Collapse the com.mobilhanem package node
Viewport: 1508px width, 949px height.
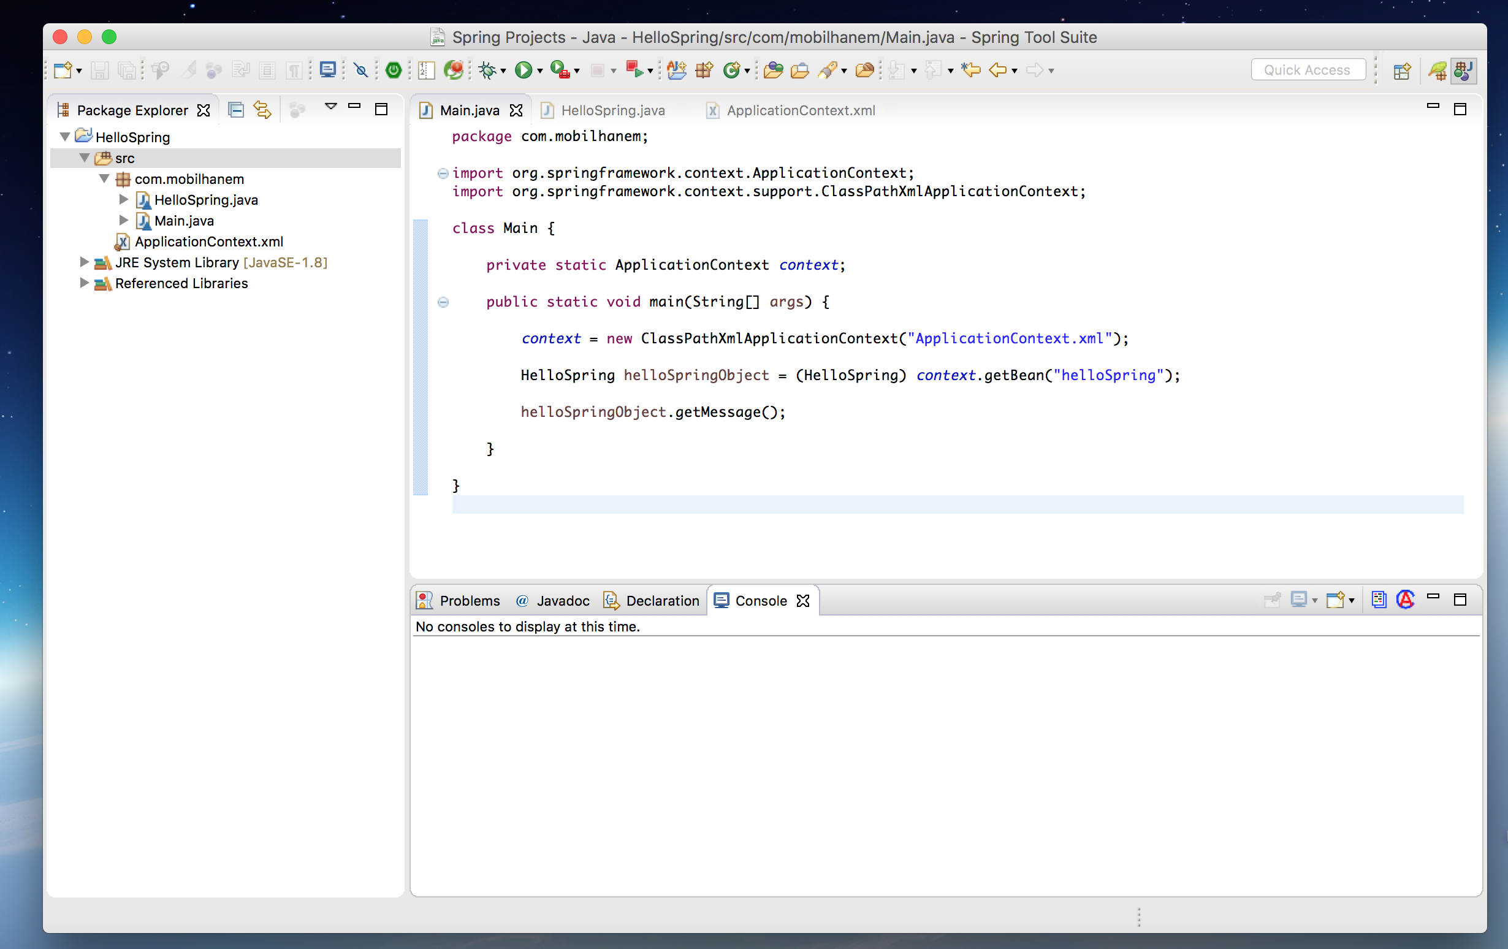coord(105,178)
